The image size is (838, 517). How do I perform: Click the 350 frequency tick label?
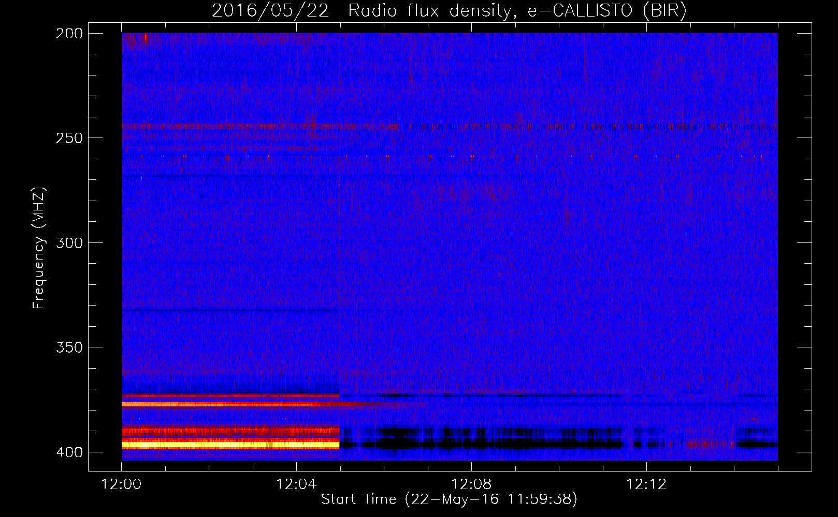coord(69,347)
